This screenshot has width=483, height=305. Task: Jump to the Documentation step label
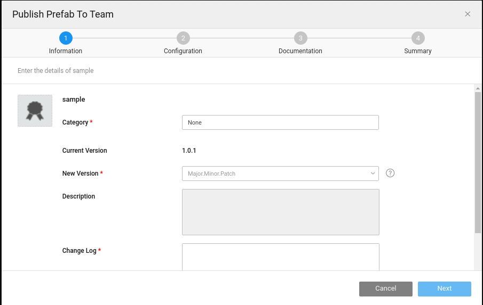300,51
